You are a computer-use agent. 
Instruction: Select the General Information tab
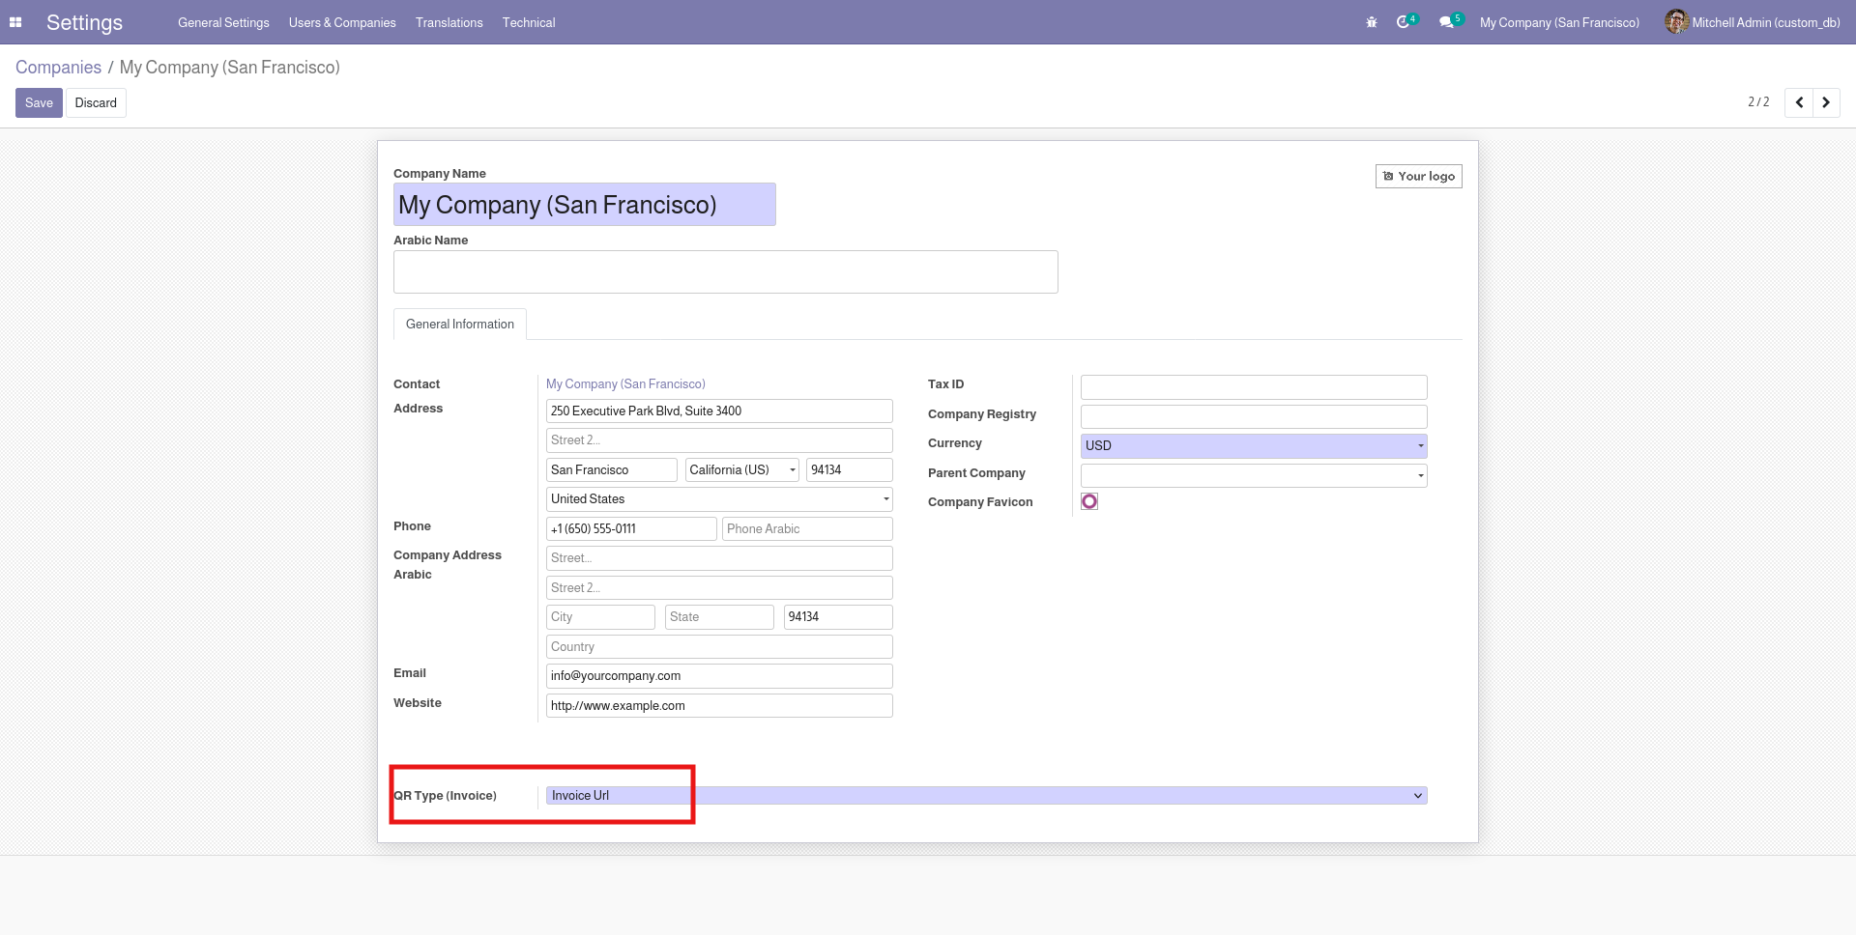point(460,325)
